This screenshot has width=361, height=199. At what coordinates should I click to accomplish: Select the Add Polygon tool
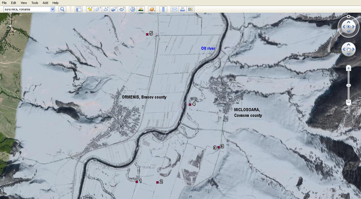click(98, 9)
